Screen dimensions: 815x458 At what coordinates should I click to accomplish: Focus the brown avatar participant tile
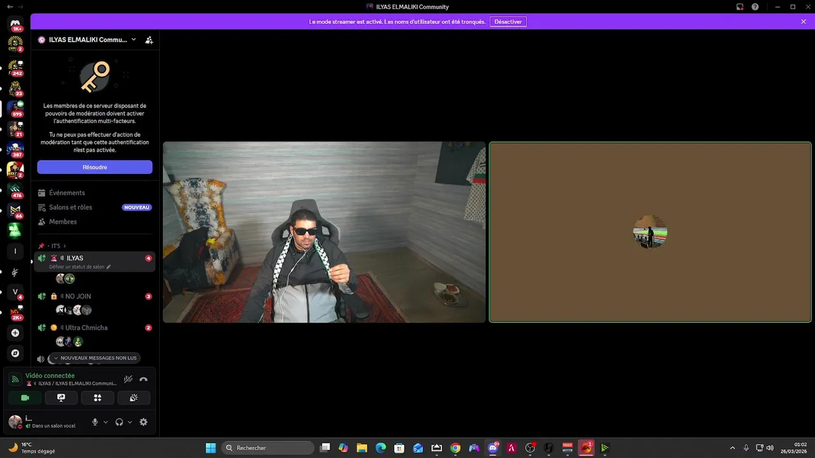650,232
